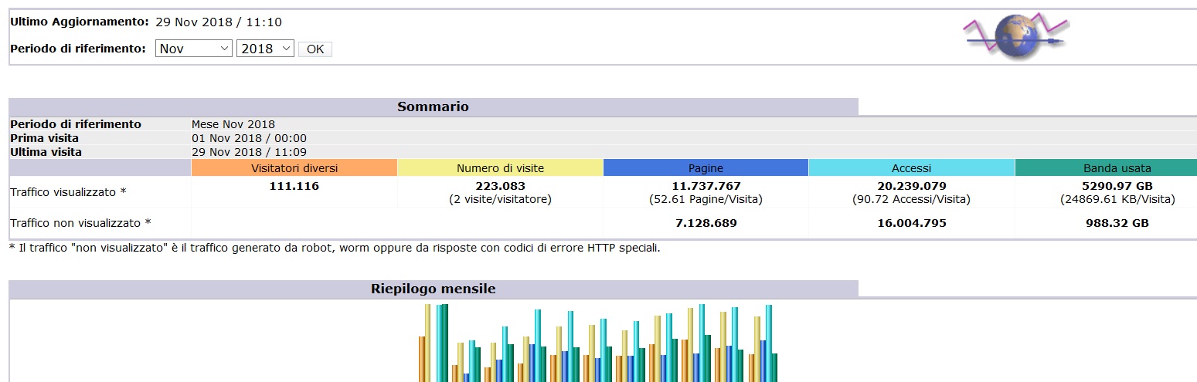Click the Traffico non visualizzato row label
The height and width of the screenshot is (382, 1197).
pos(80,223)
